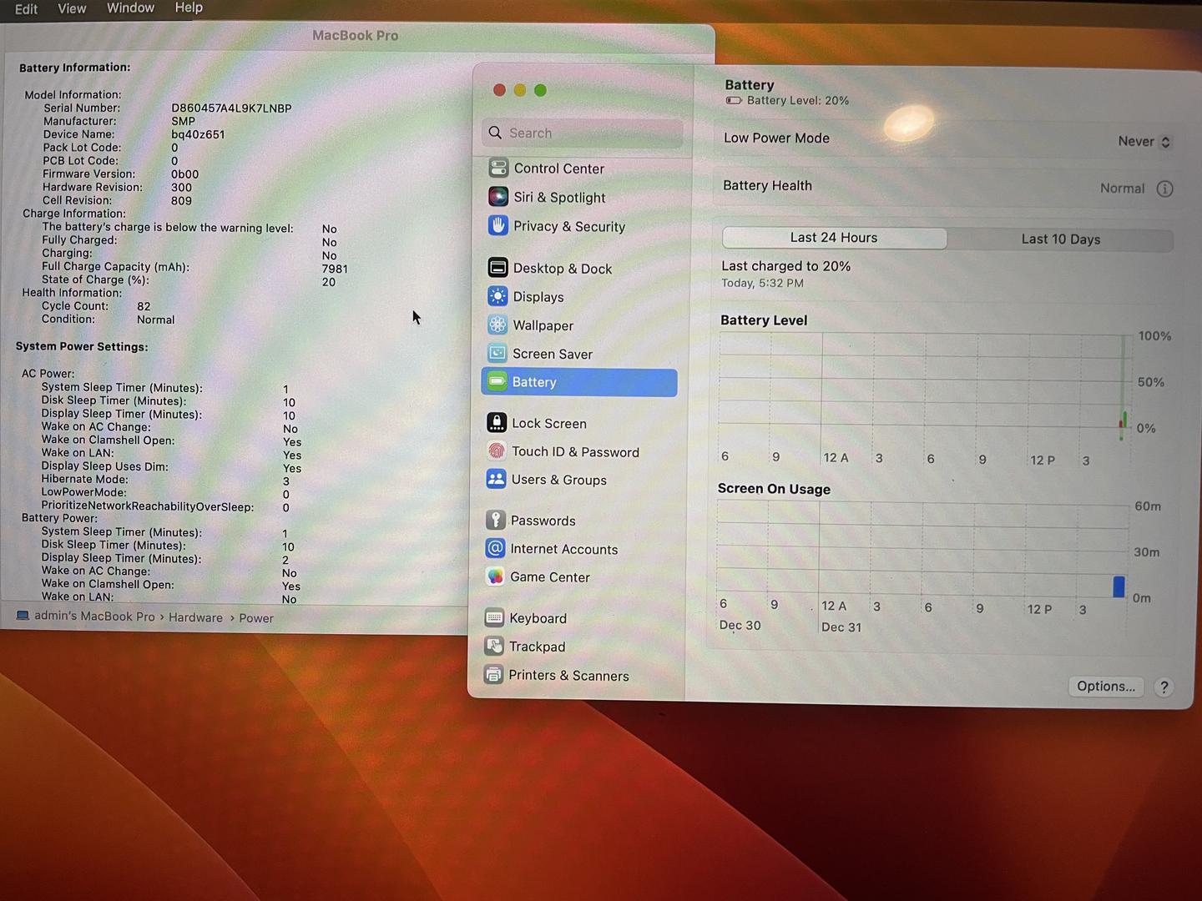Select the Lock Screen label in sidebar
Viewport: 1202px width, 901px height.
[x=549, y=424]
